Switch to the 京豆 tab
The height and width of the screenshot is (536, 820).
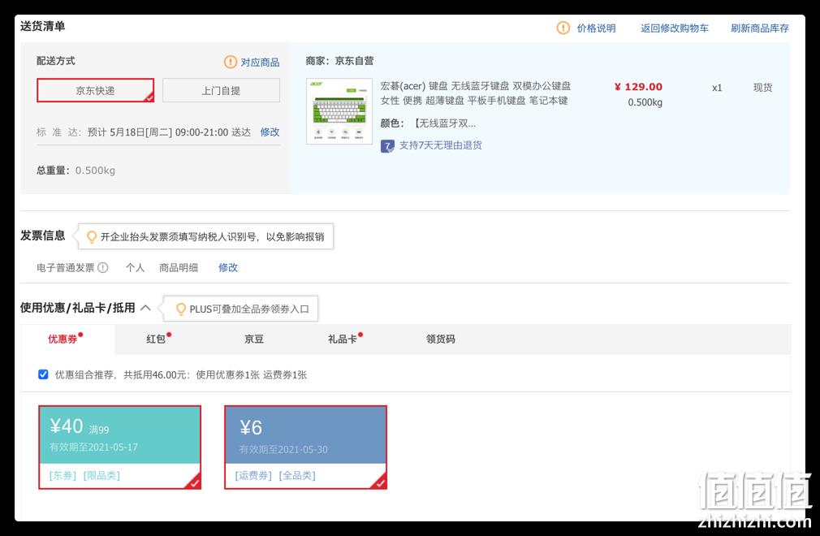coord(254,339)
